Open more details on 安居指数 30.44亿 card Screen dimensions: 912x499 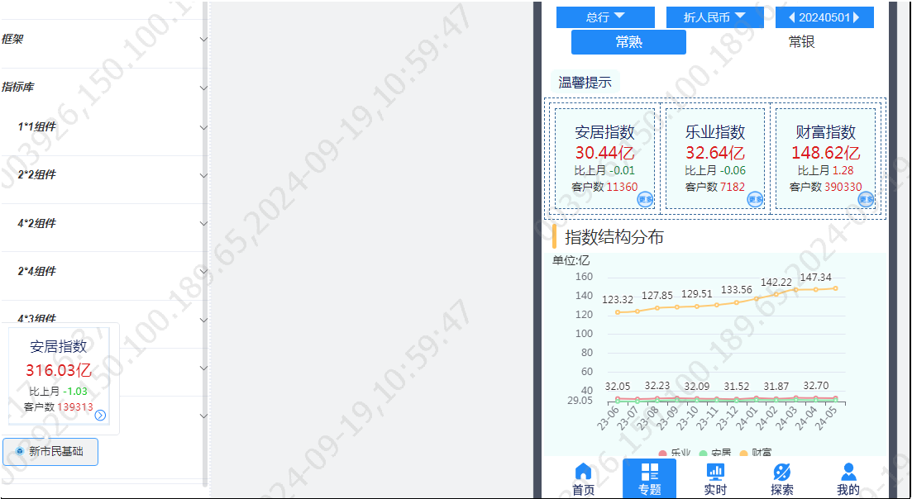pyautogui.click(x=646, y=199)
